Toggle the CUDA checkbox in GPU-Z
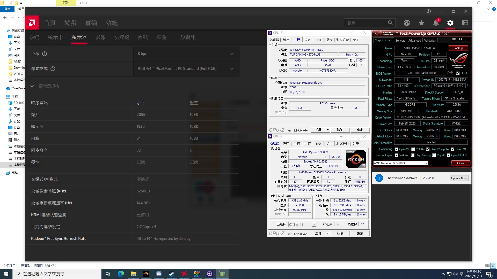Screen dimensions: 497x279 click(413, 149)
